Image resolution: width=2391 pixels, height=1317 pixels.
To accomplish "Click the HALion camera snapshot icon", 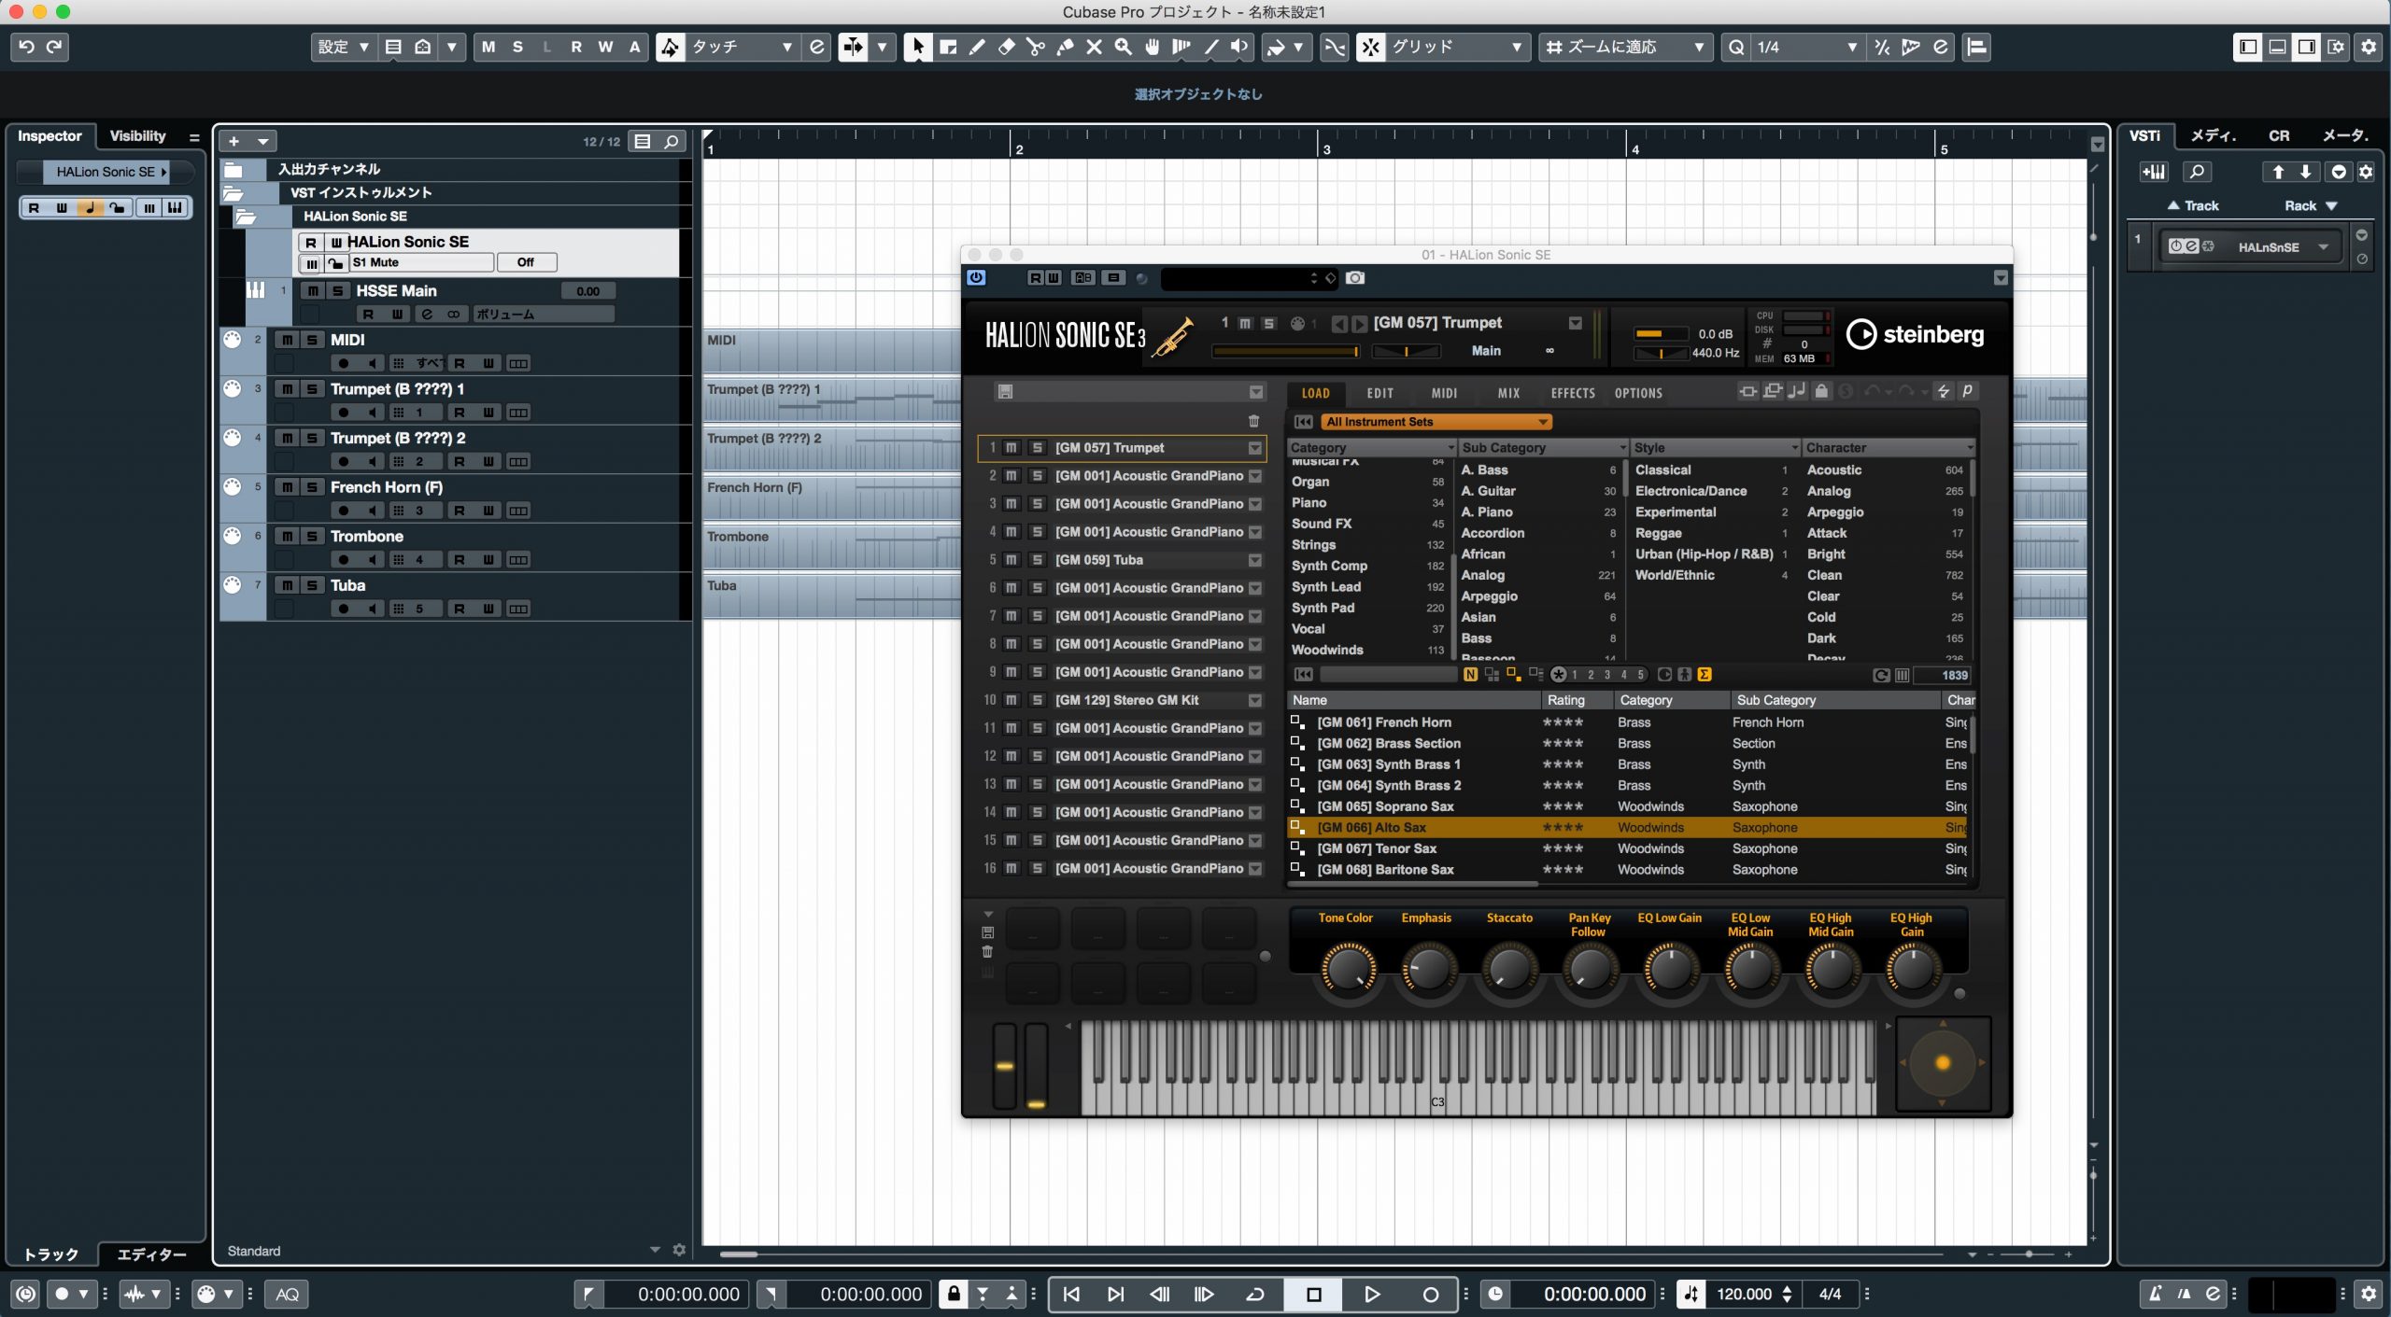I will 1355,278.
